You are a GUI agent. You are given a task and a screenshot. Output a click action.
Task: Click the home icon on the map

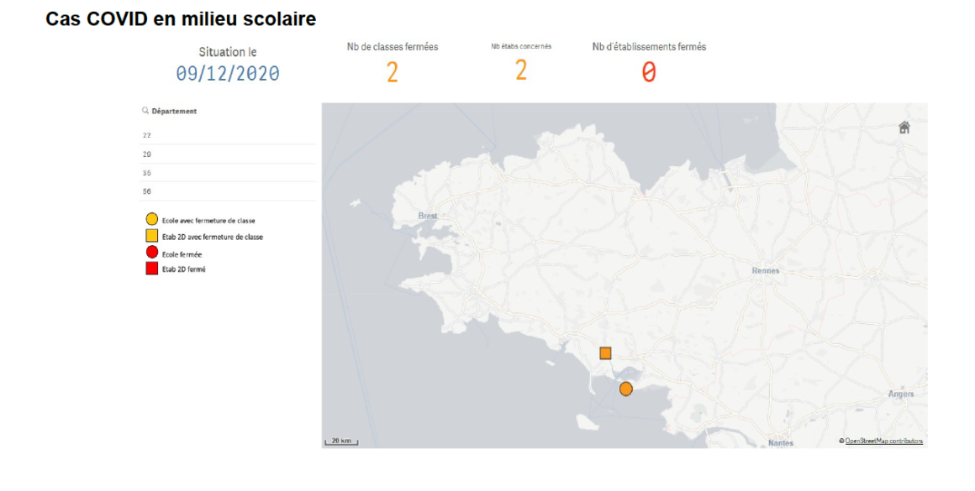(x=904, y=128)
